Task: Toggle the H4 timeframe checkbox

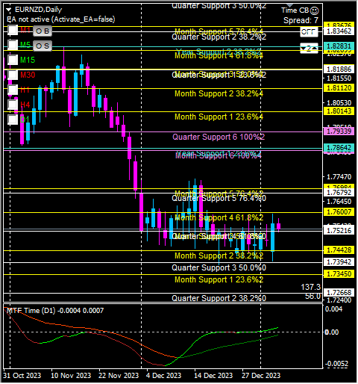Action: [x=13, y=105]
